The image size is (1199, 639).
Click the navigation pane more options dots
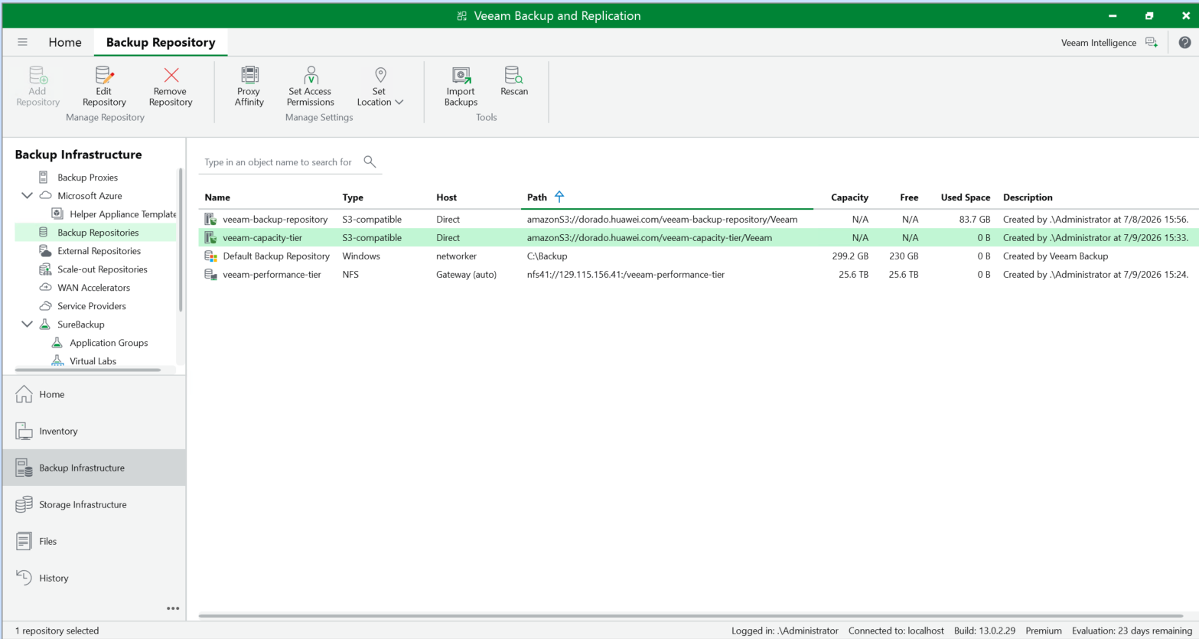(173, 608)
